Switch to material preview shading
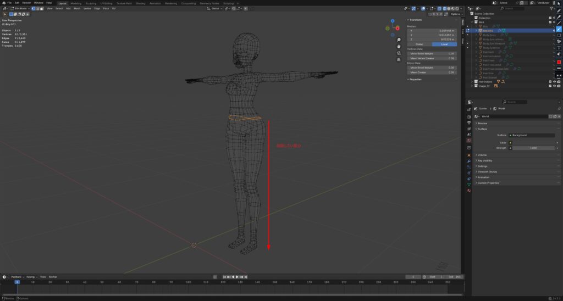 click(x=453, y=8)
